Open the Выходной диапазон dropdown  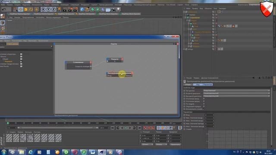236,96
